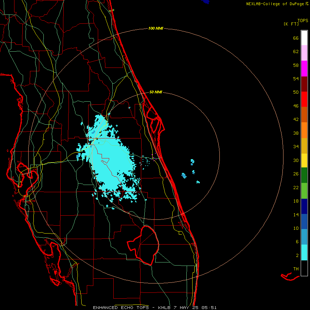
Task: Click the TOPS legend title
Action: 303,20
